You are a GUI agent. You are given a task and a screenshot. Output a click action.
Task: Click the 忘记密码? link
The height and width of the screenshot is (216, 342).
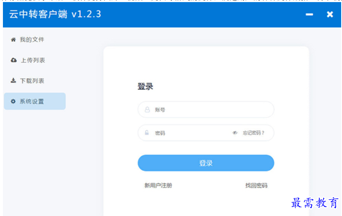(253, 133)
